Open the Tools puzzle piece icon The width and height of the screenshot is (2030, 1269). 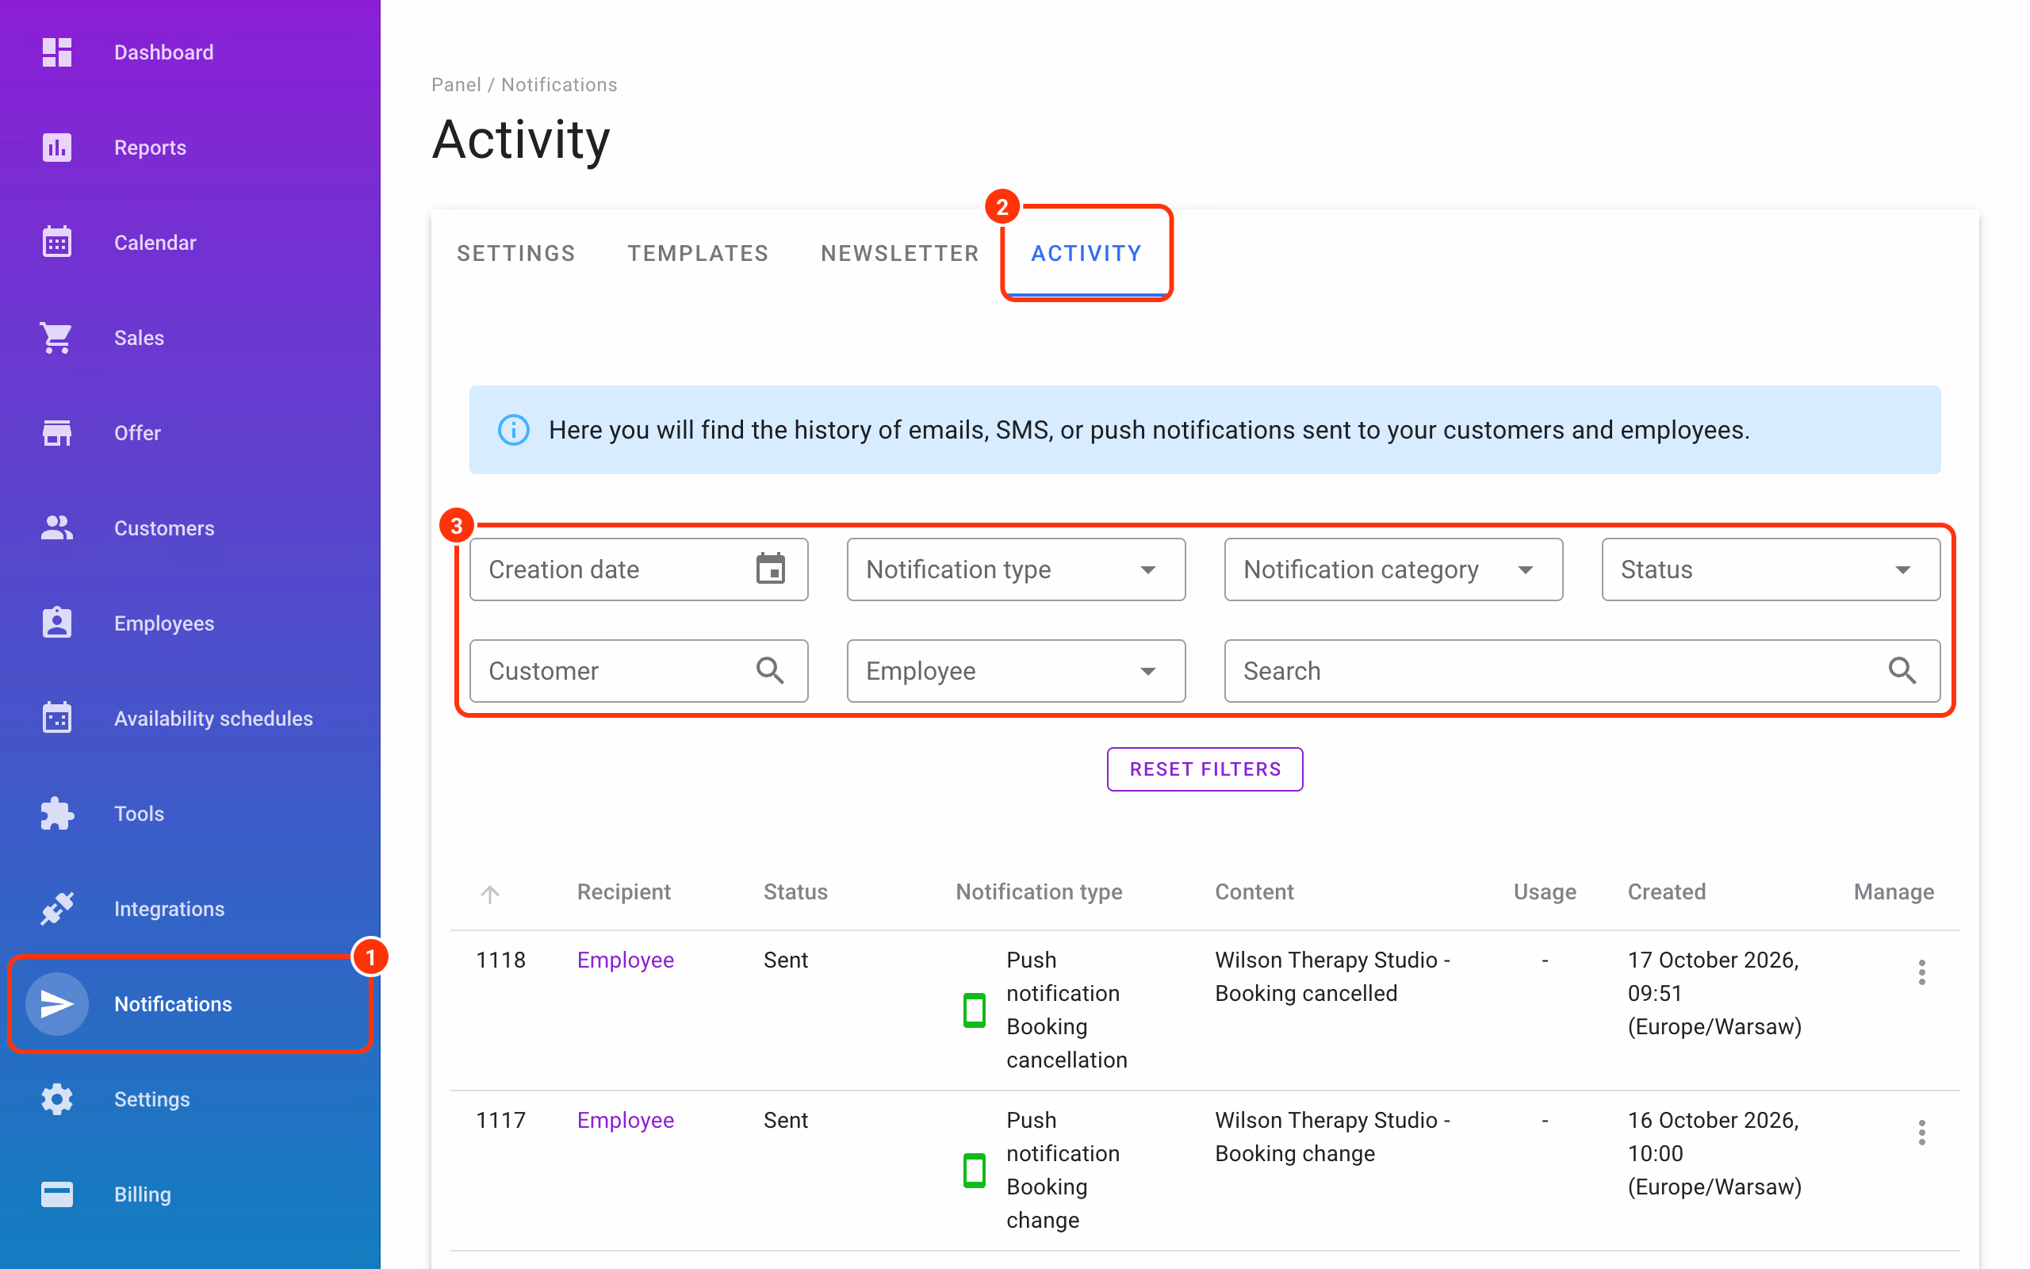(x=57, y=813)
